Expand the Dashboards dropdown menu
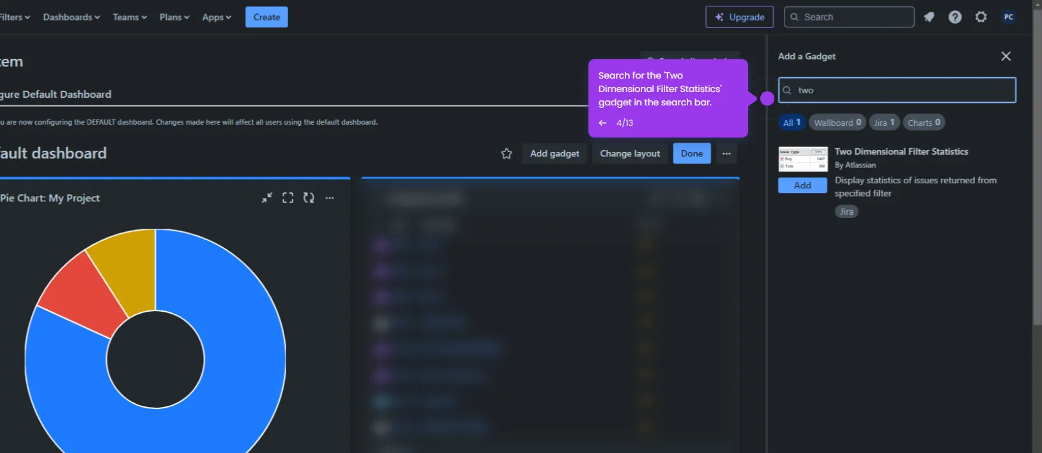 [x=72, y=17]
